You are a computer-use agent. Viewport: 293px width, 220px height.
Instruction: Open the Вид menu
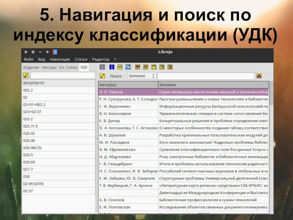41,59
